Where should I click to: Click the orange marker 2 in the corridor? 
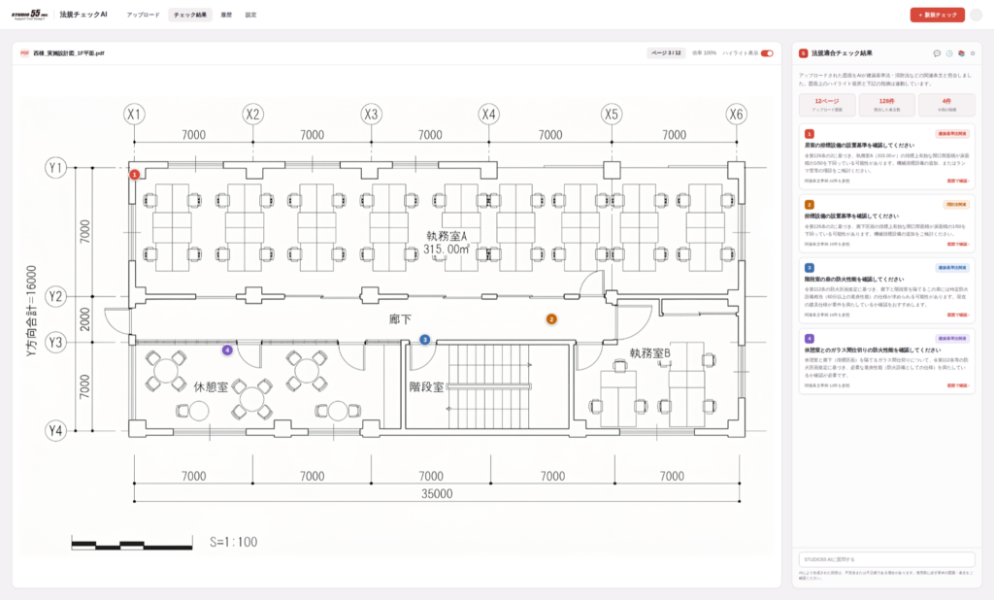pyautogui.click(x=551, y=319)
